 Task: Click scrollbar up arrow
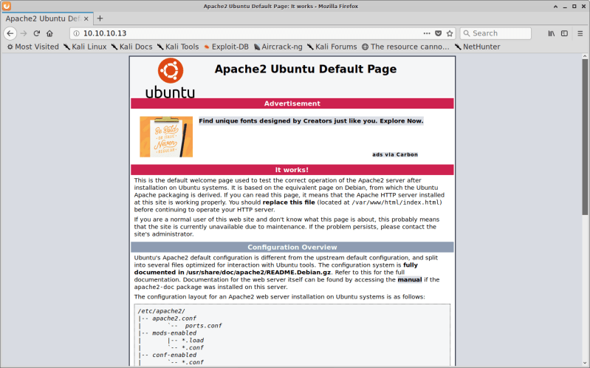[x=585, y=56]
